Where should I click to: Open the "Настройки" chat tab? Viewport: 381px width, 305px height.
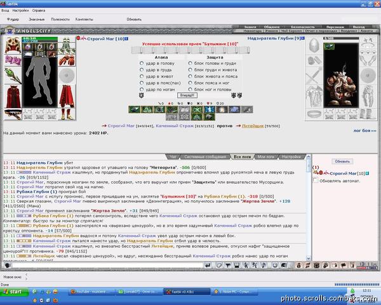point(291,157)
